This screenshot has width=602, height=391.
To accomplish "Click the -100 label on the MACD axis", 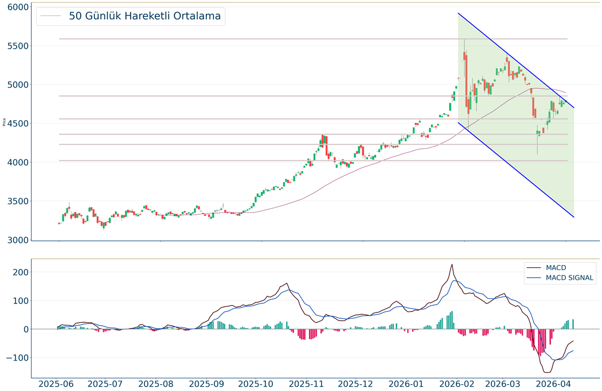I will [x=17, y=358].
